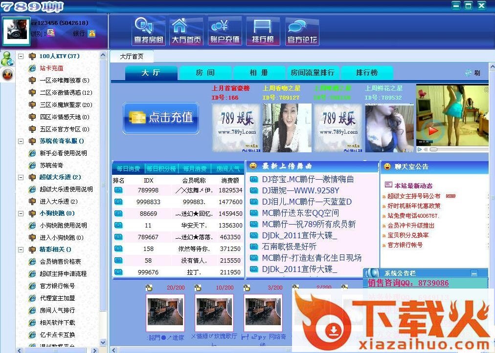This screenshot has width=495, height=353.
Task: Click rank badge for IDX 999676
Action: [118, 271]
